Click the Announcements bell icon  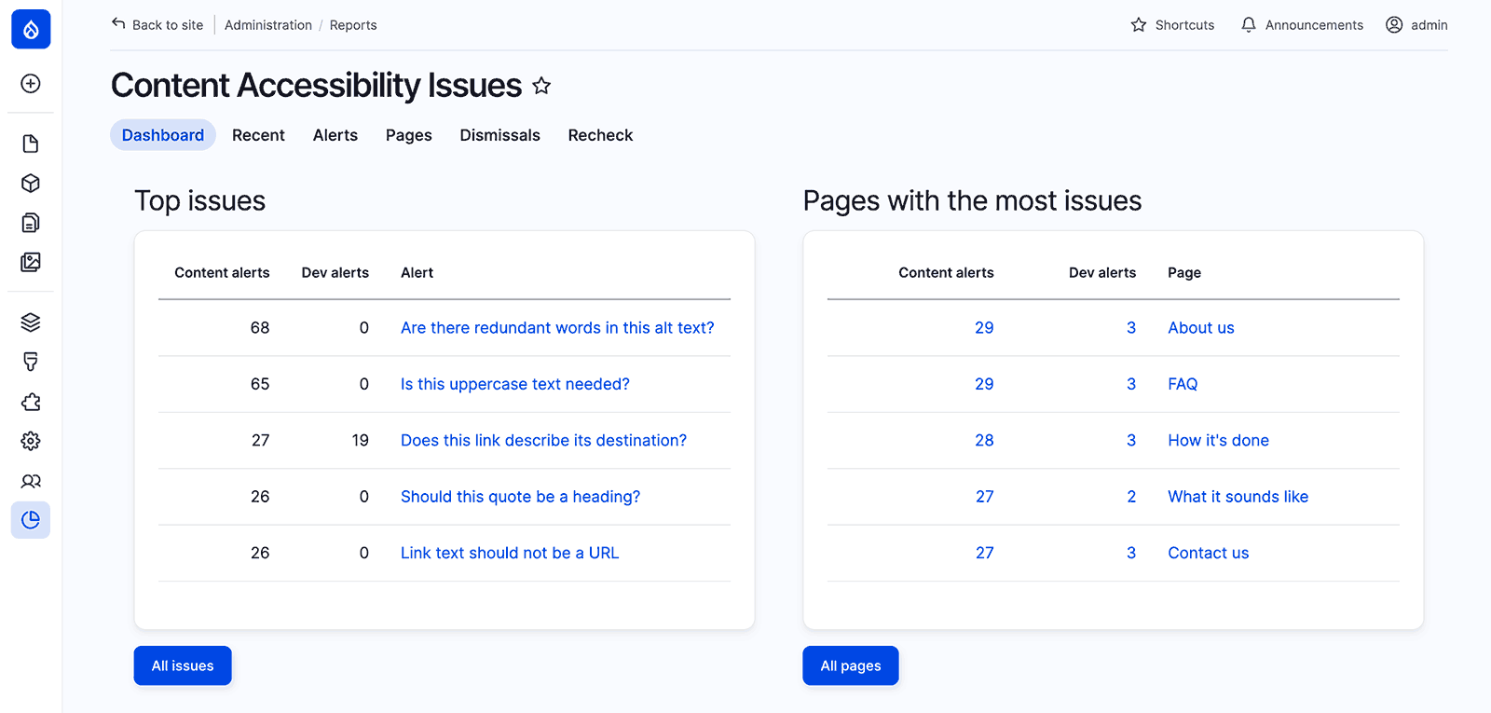tap(1249, 25)
